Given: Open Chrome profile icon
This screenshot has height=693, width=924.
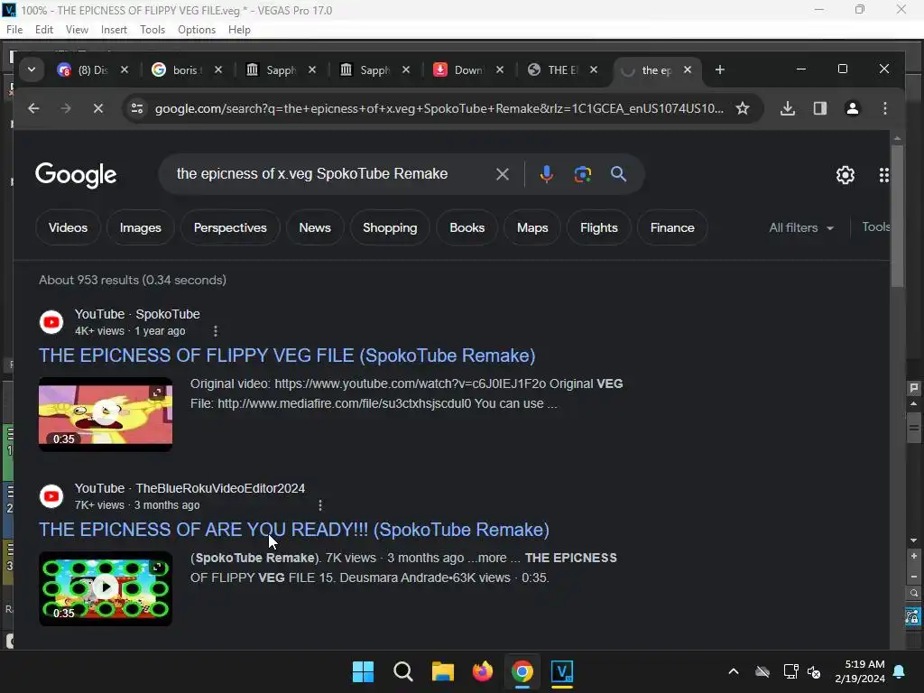Looking at the screenshot, I should coord(852,108).
